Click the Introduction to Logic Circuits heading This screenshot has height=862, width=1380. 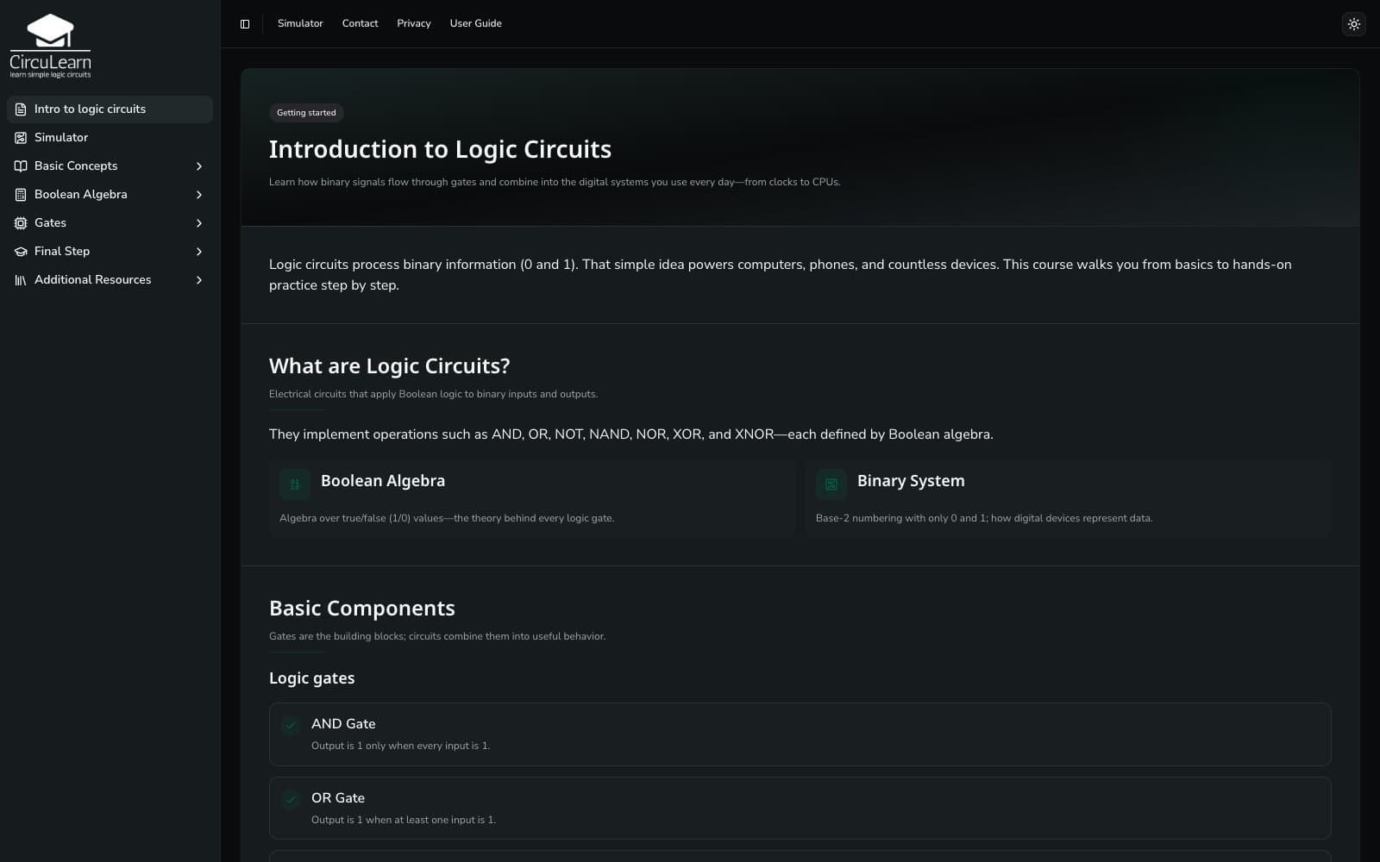(440, 149)
